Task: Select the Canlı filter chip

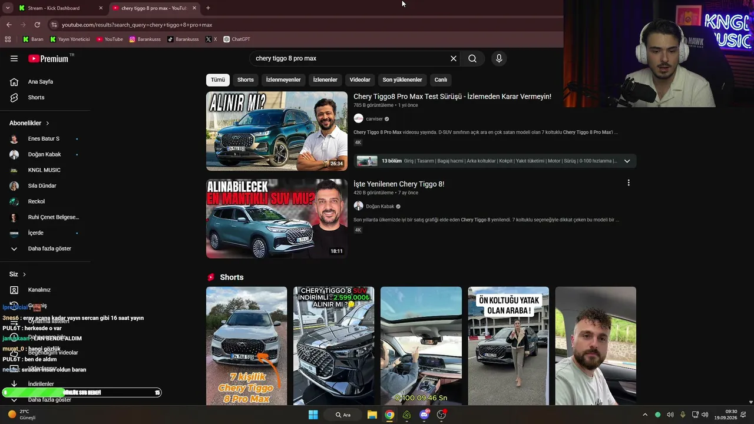Action: click(x=441, y=79)
